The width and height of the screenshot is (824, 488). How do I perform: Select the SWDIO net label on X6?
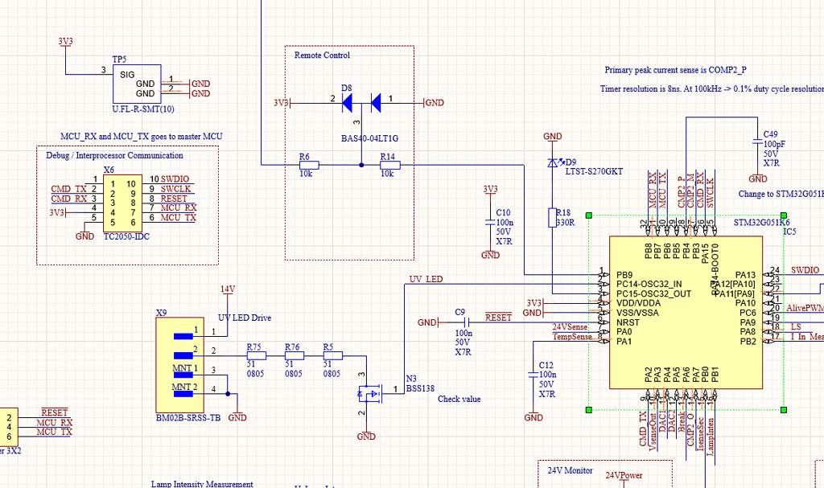[x=175, y=179]
